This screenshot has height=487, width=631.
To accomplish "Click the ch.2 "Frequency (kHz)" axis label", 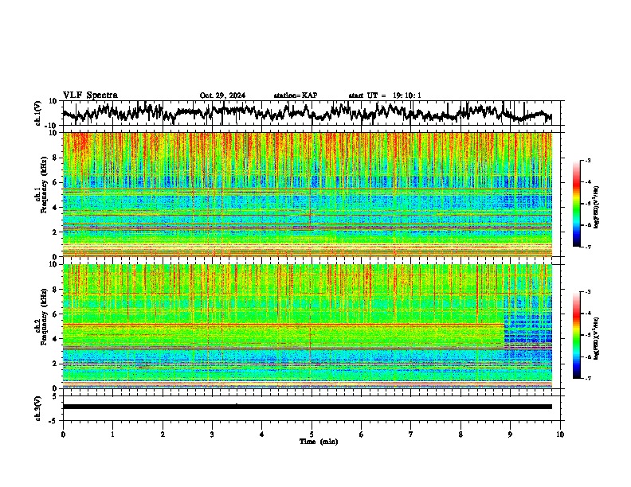I will pos(45,317).
